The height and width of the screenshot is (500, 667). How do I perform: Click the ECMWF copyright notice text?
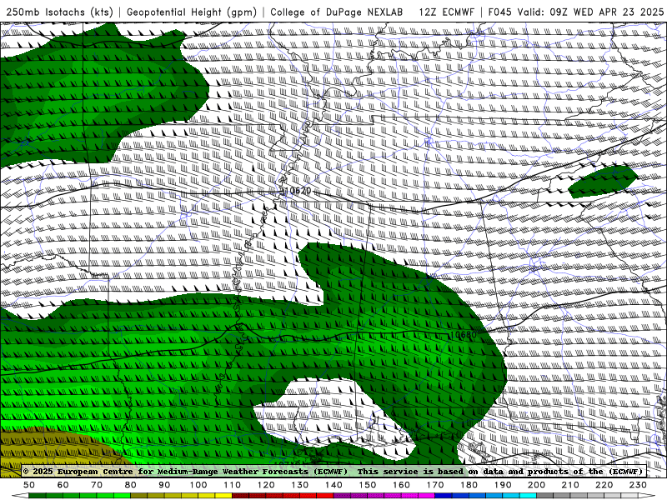click(185, 472)
